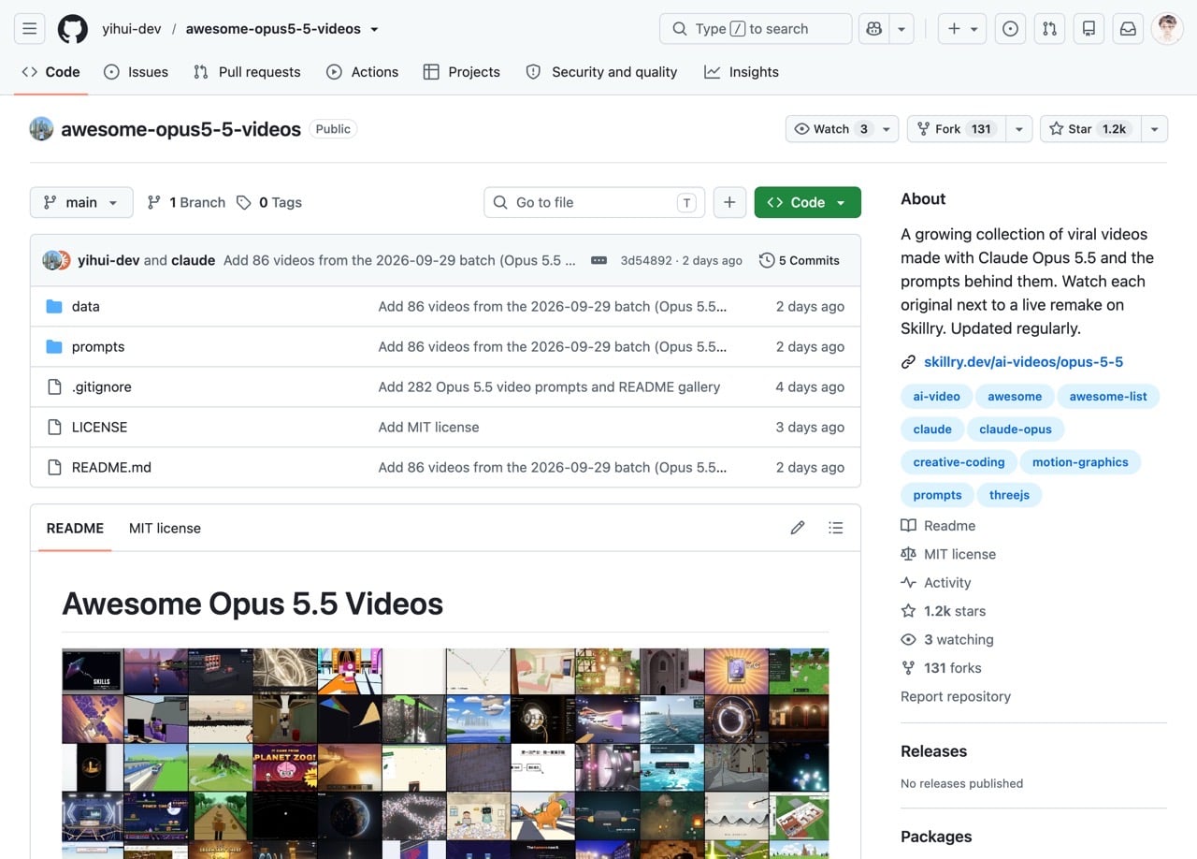The image size is (1197, 859).
Task: View 1 Branch list
Action: tap(187, 202)
